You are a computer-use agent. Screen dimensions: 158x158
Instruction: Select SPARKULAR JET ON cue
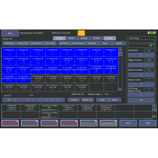(x=30, y=108)
